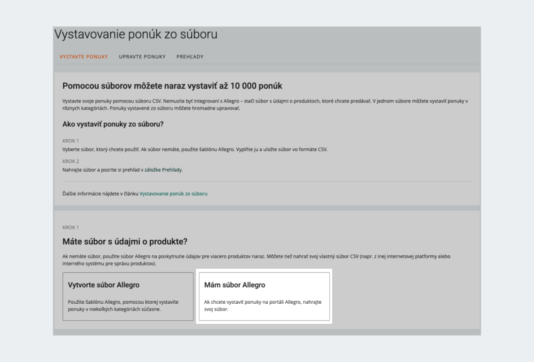The width and height of the screenshot is (534, 362).
Task: Click the intro paragraph 'Vystavte svoje ponuky pomocou súboru CSV'
Action: coord(265,105)
